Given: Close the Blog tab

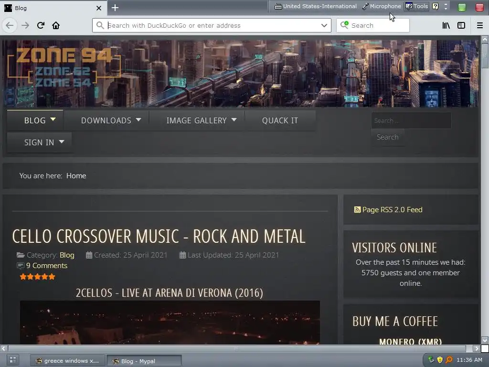Looking at the screenshot, I should 99,8.
